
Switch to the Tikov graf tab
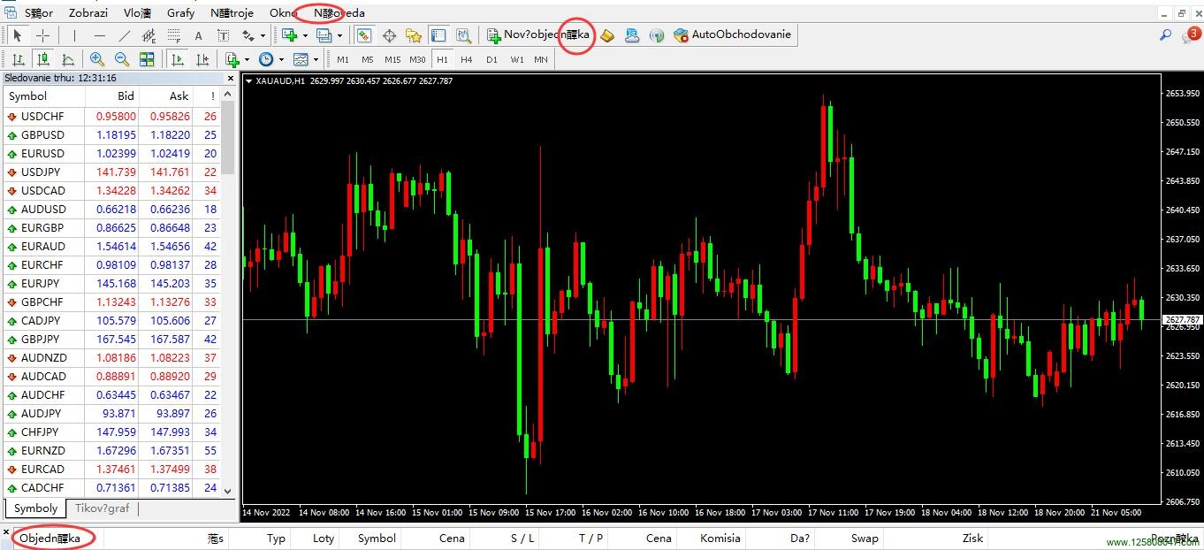click(102, 508)
